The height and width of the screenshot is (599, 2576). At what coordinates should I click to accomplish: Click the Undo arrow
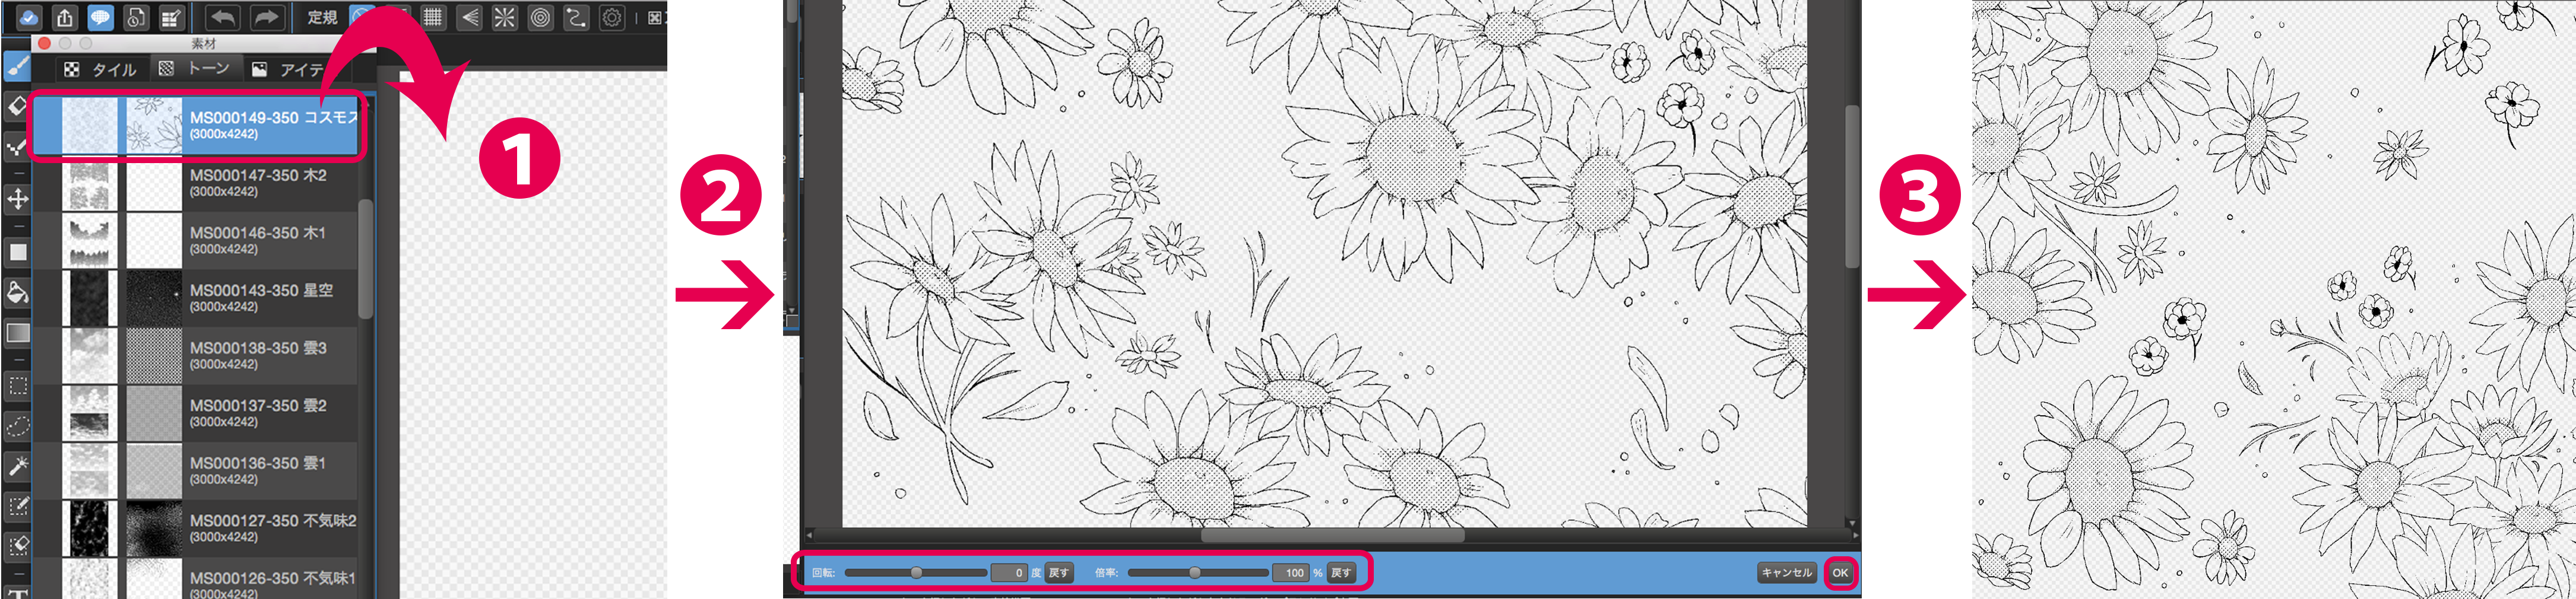click(224, 17)
